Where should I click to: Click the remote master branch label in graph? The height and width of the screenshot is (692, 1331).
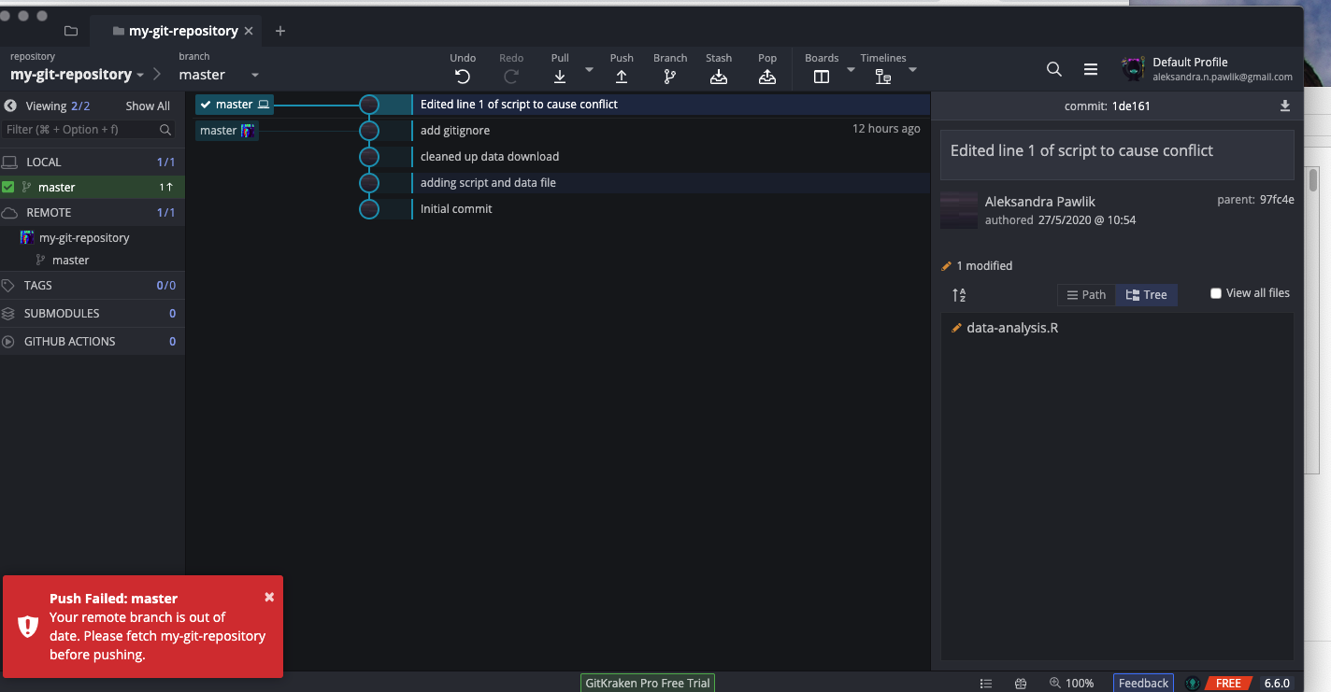(x=227, y=131)
